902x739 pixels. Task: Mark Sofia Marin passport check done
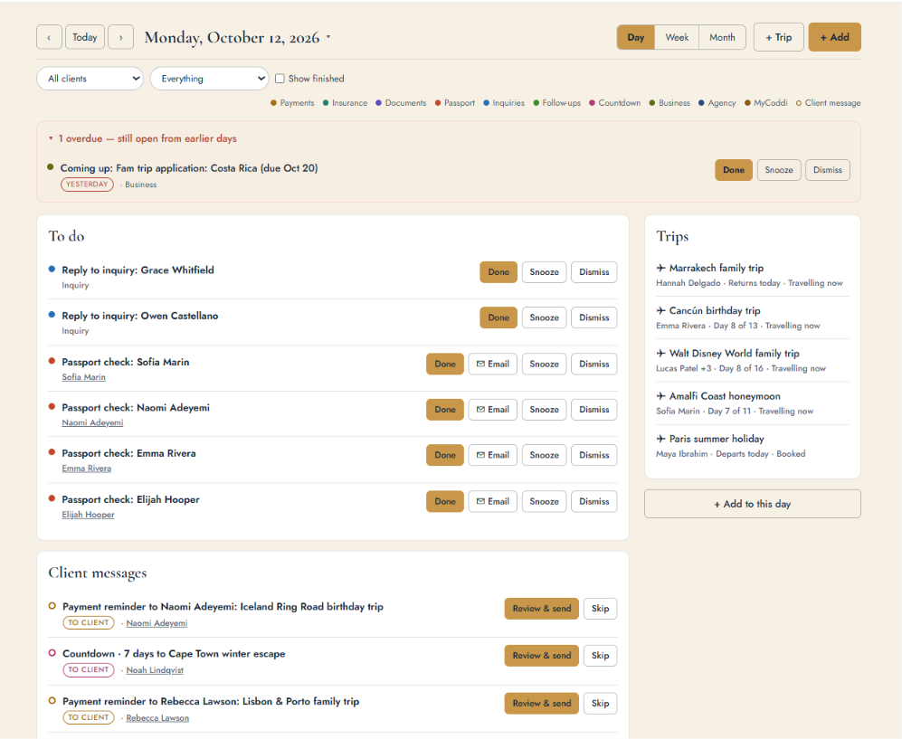(445, 364)
